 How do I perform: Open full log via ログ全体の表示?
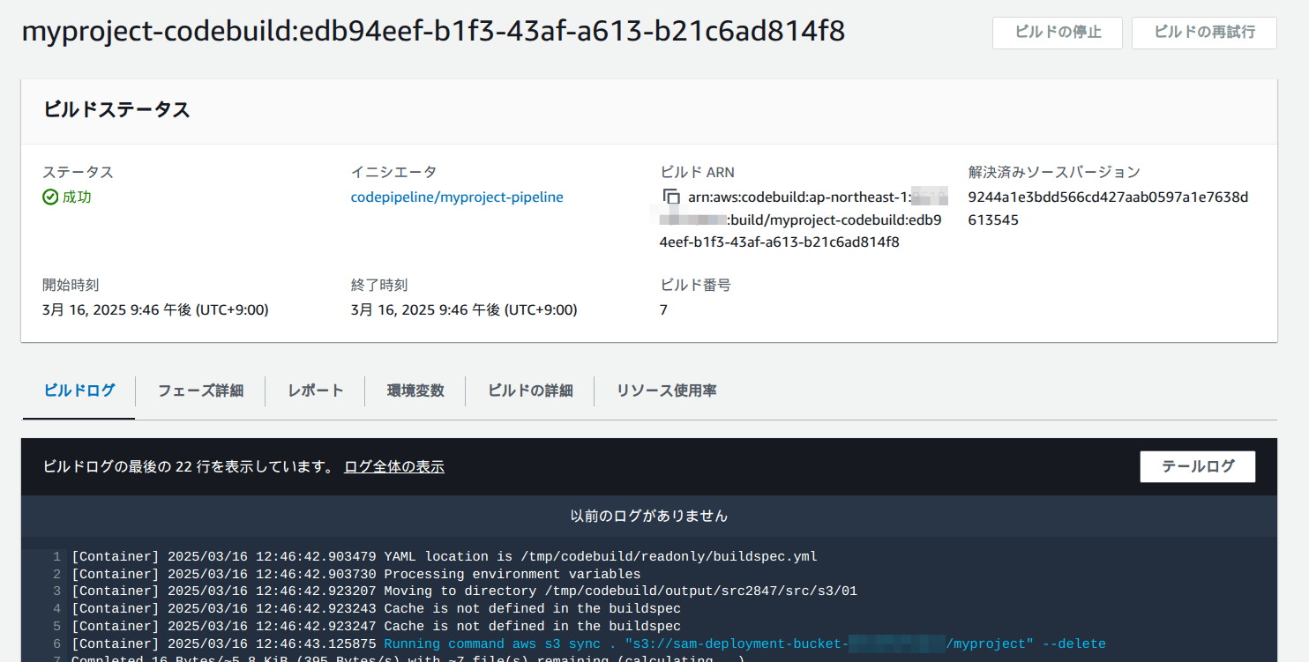tap(394, 466)
